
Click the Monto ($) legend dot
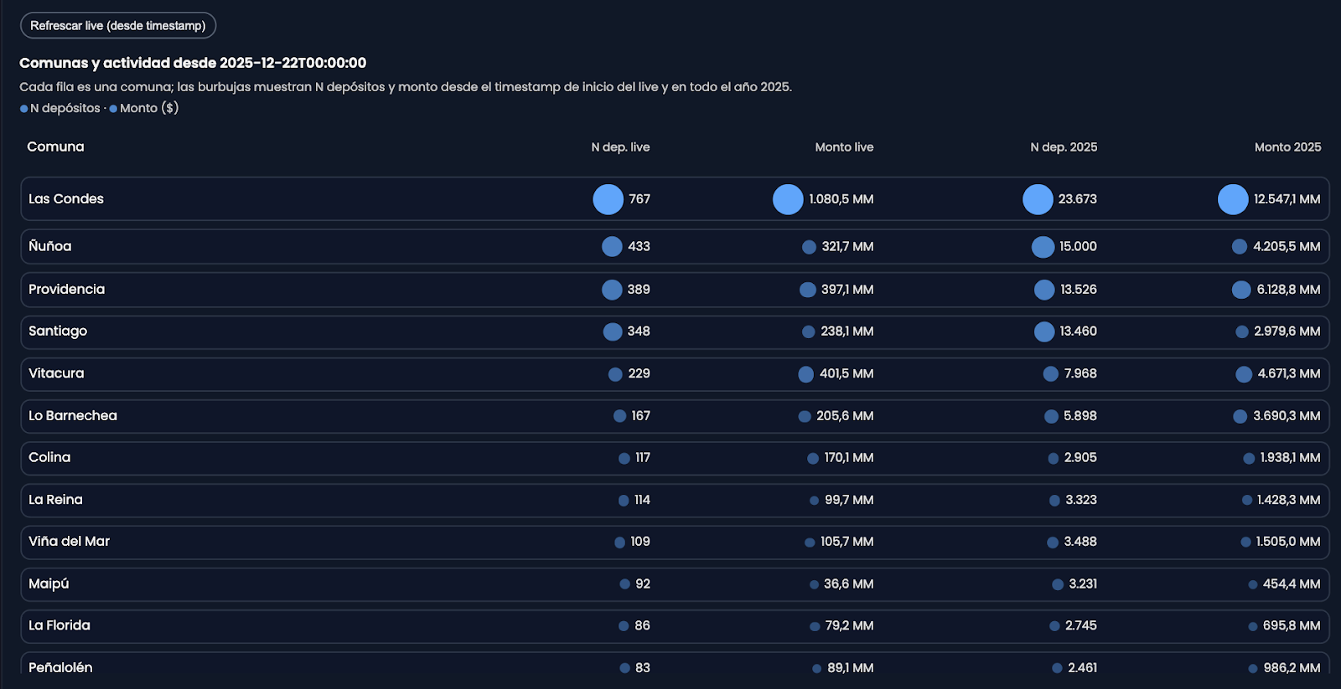pyautogui.click(x=113, y=109)
